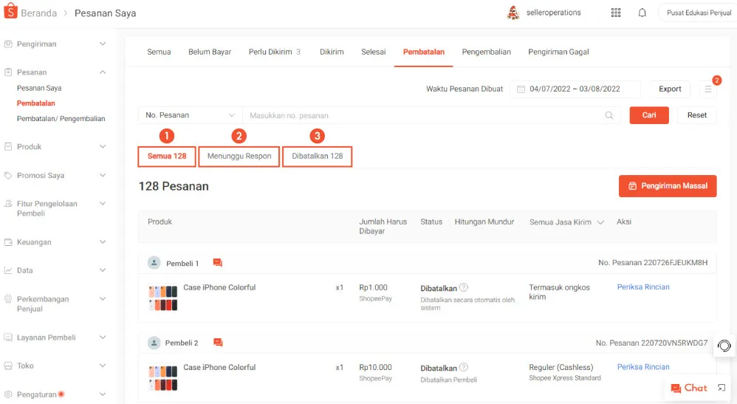Select the Semua 128 filter
737x404 pixels.
167,156
